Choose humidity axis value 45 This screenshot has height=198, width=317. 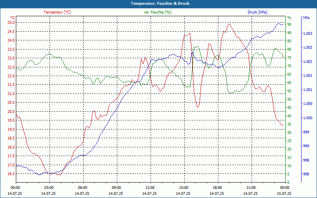[x=289, y=107]
